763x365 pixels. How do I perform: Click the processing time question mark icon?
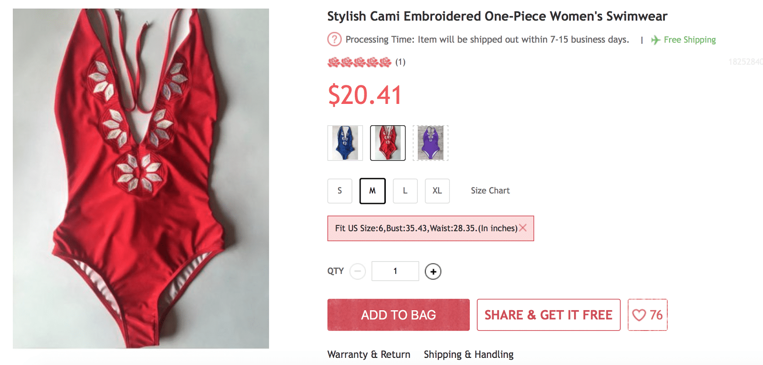click(x=334, y=39)
